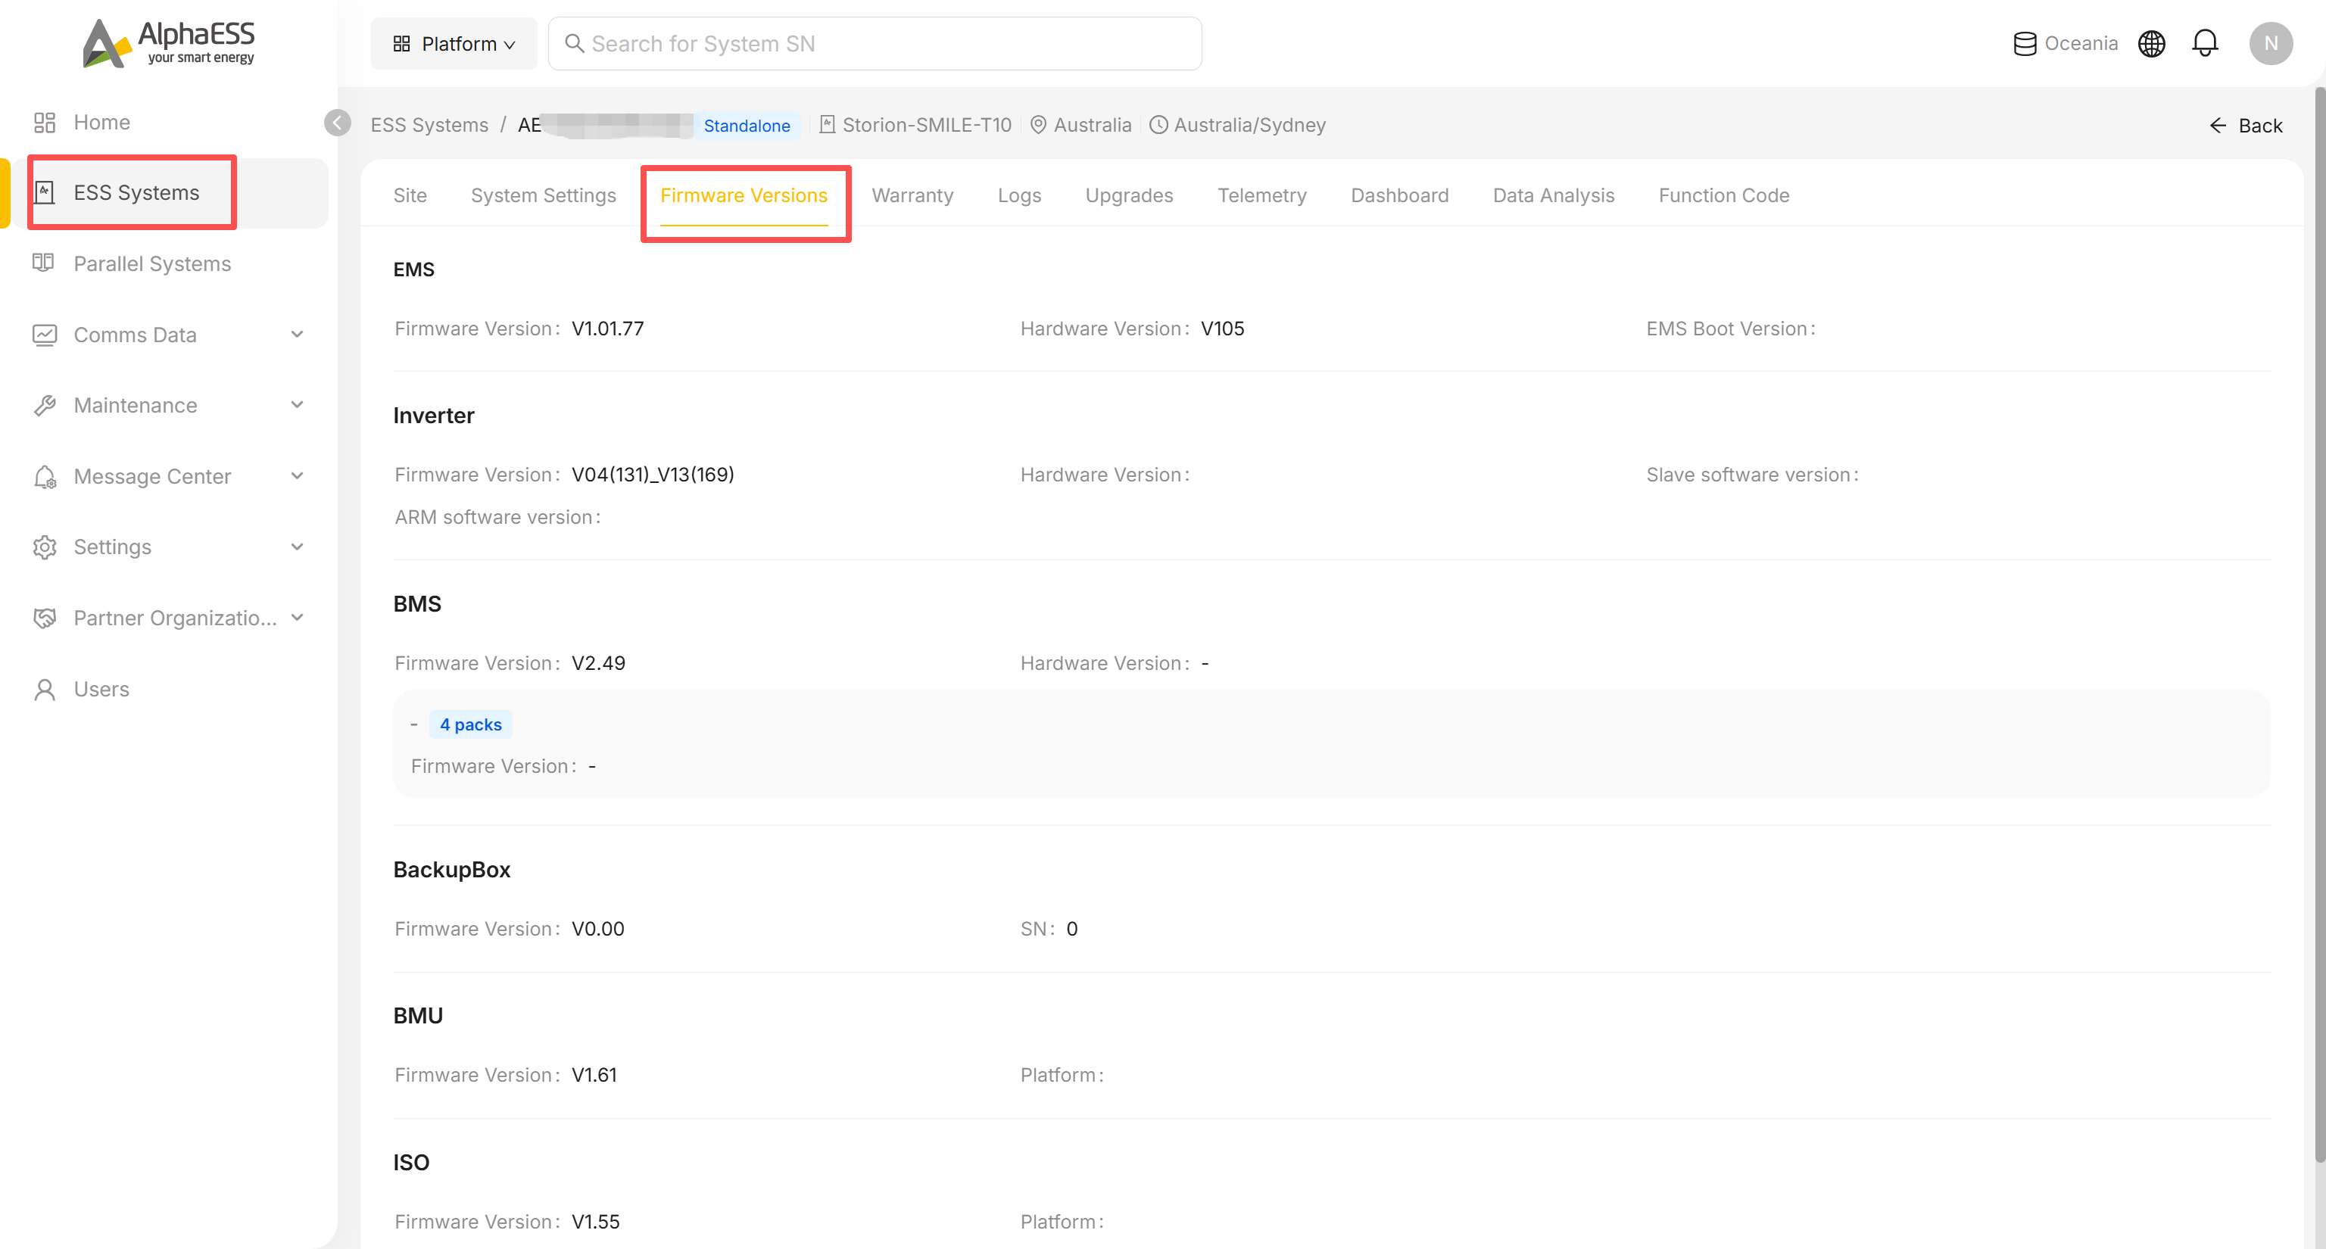Image resolution: width=2326 pixels, height=1249 pixels.
Task: Open the user avatar N menu
Action: (x=2270, y=43)
